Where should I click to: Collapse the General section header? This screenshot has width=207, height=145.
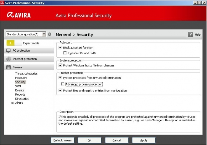point(29,67)
